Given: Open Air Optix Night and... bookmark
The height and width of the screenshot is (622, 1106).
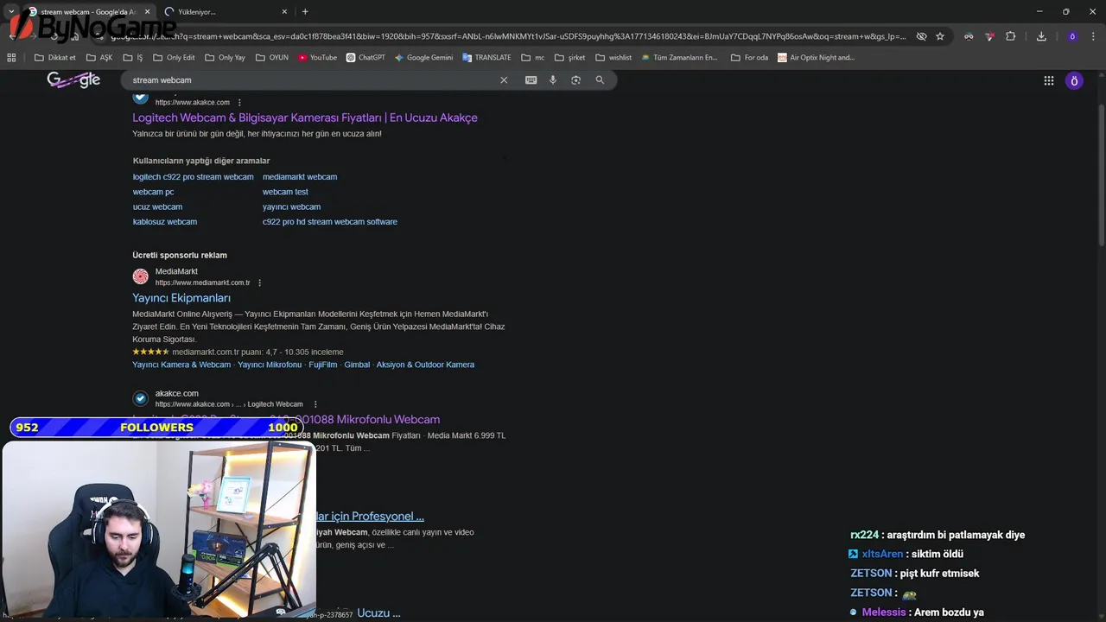Looking at the screenshot, I should click(816, 58).
